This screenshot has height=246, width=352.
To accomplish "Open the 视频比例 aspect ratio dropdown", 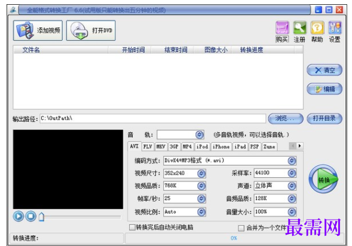I will 201,212.
